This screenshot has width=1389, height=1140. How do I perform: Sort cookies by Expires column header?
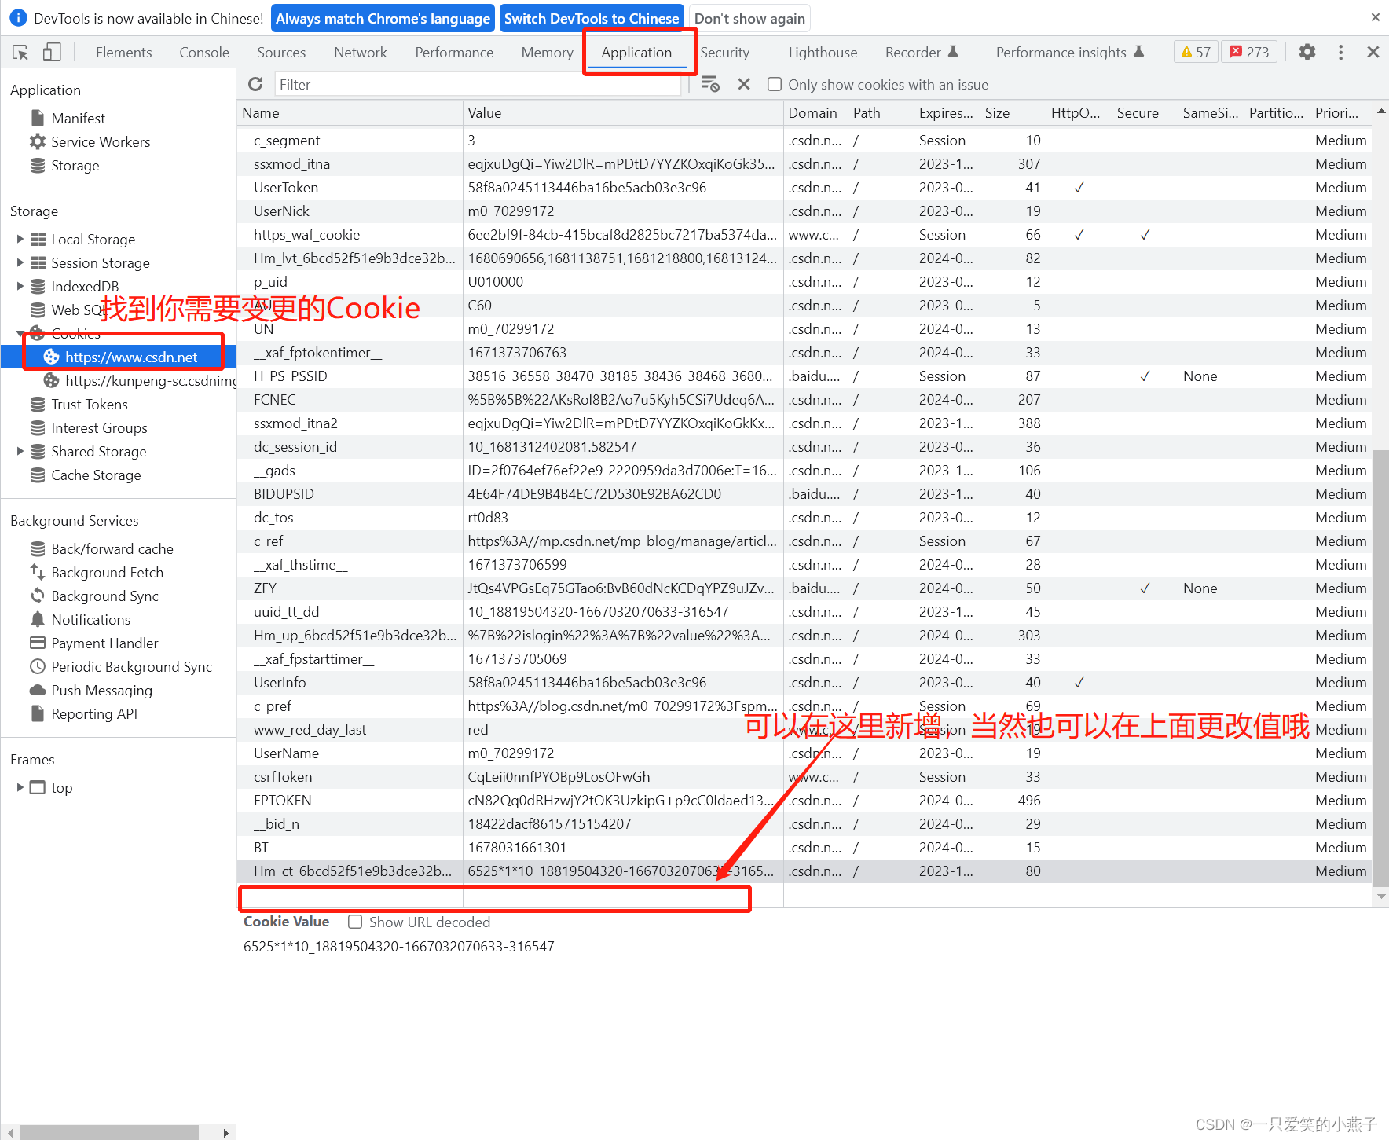coord(947,113)
